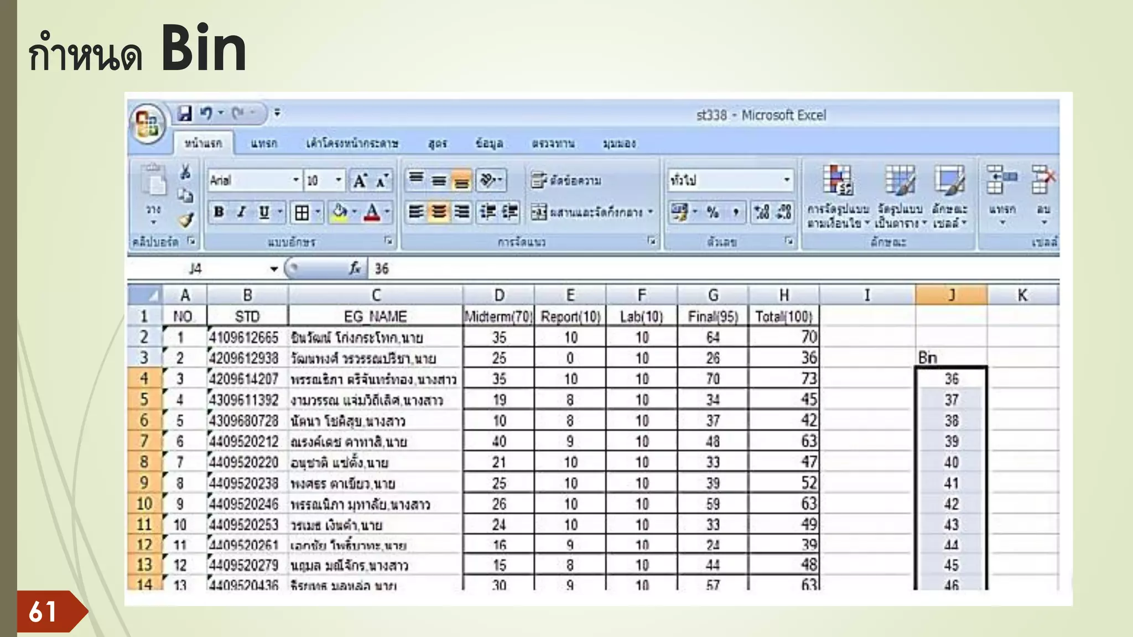Click the Wrap Text button
Viewport: 1133px width, 637px height.
566,181
